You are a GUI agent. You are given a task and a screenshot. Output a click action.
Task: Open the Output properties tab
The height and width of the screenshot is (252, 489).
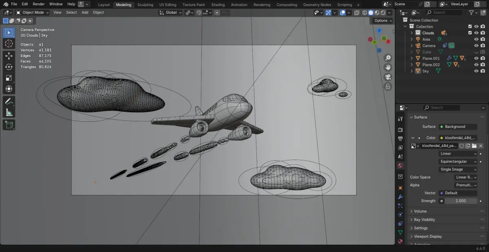pos(400,139)
